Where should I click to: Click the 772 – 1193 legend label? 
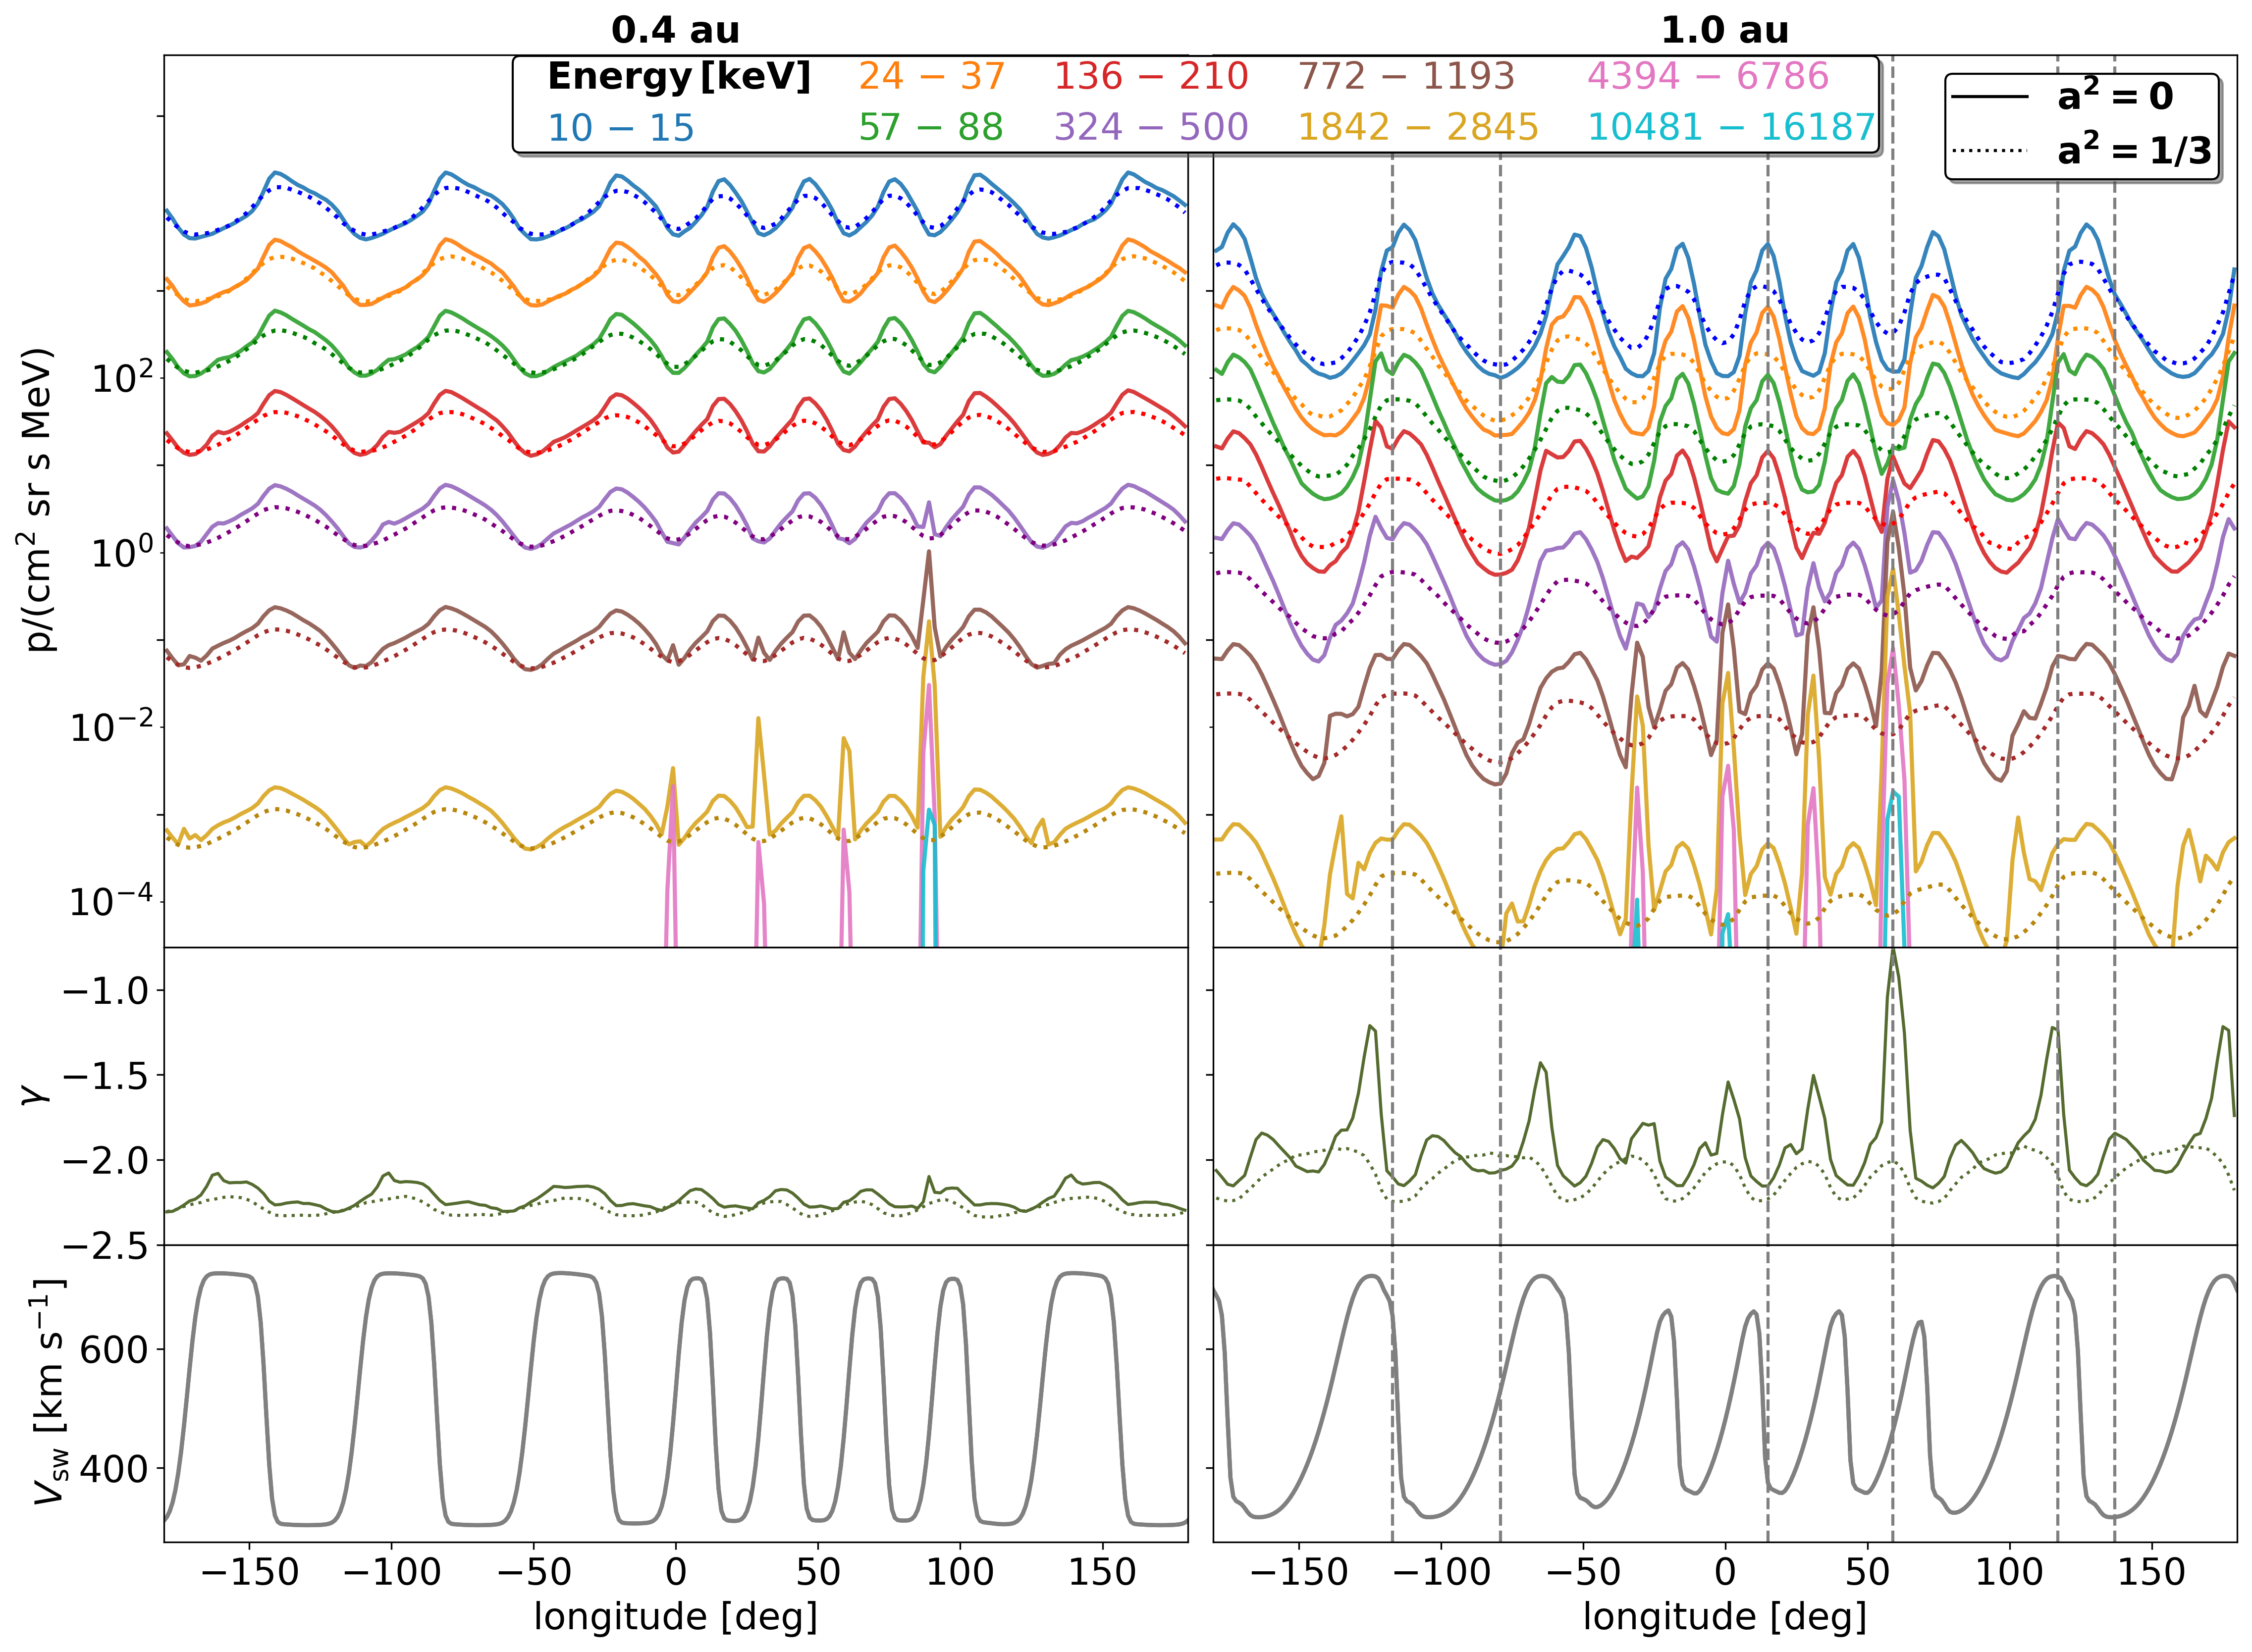(1405, 77)
